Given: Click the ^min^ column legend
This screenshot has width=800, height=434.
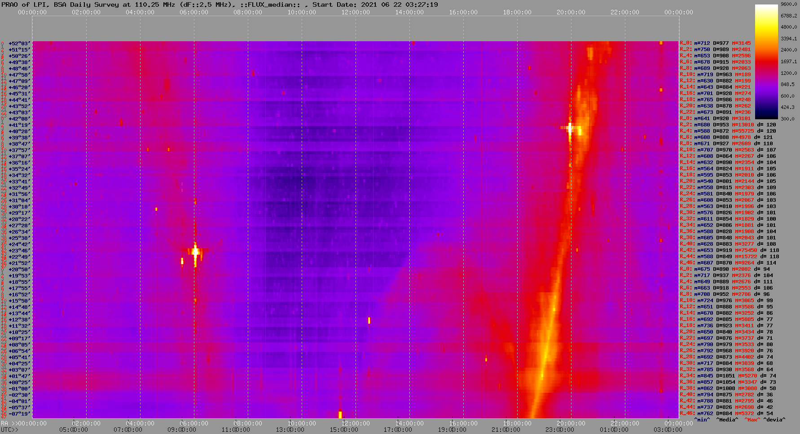Looking at the screenshot, I should 702,420.
